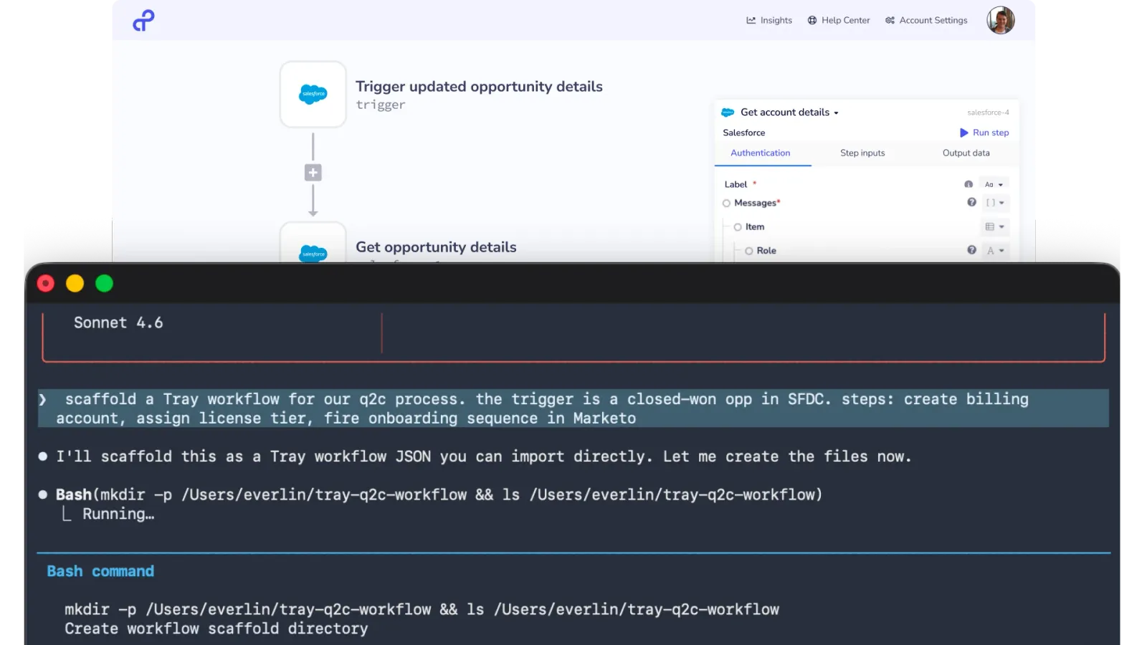Switch to the Output data tab
Screen dimensions: 1147x645
pyautogui.click(x=966, y=153)
